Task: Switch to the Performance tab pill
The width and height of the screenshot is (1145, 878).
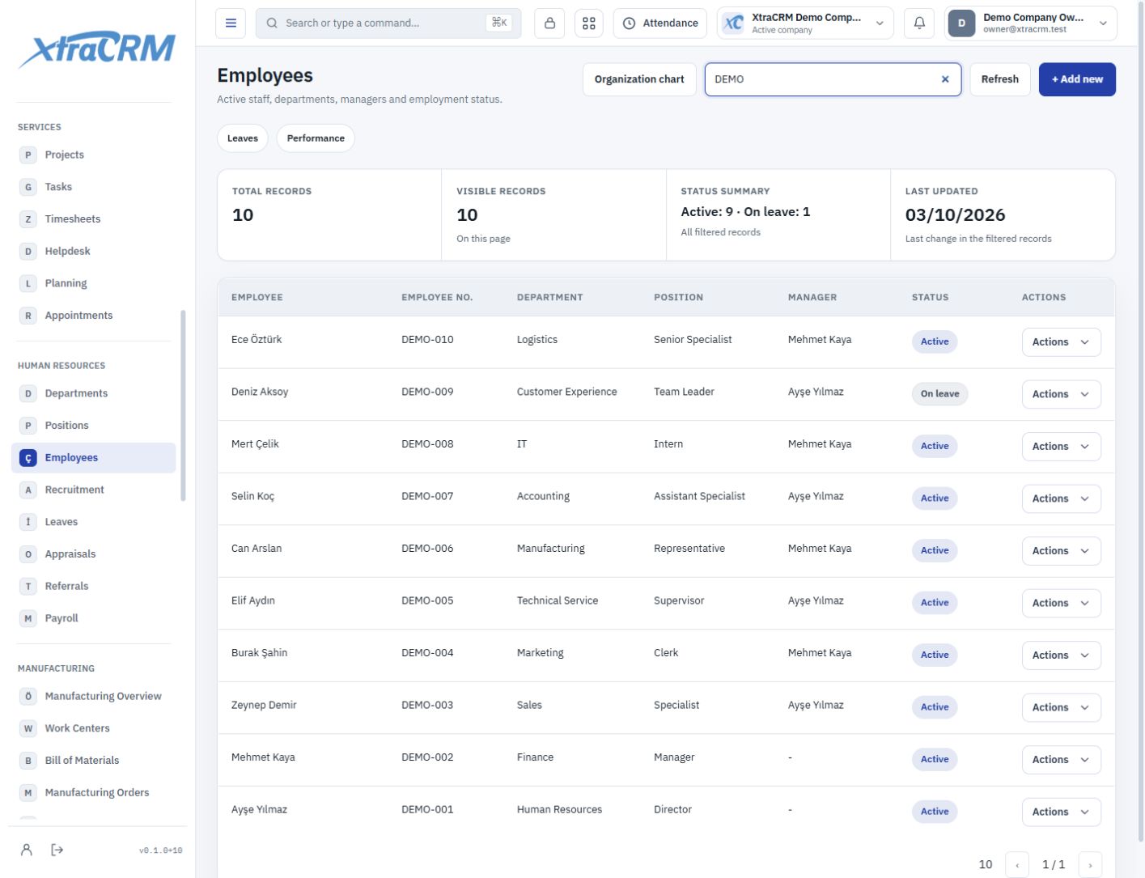Action: pos(316,138)
